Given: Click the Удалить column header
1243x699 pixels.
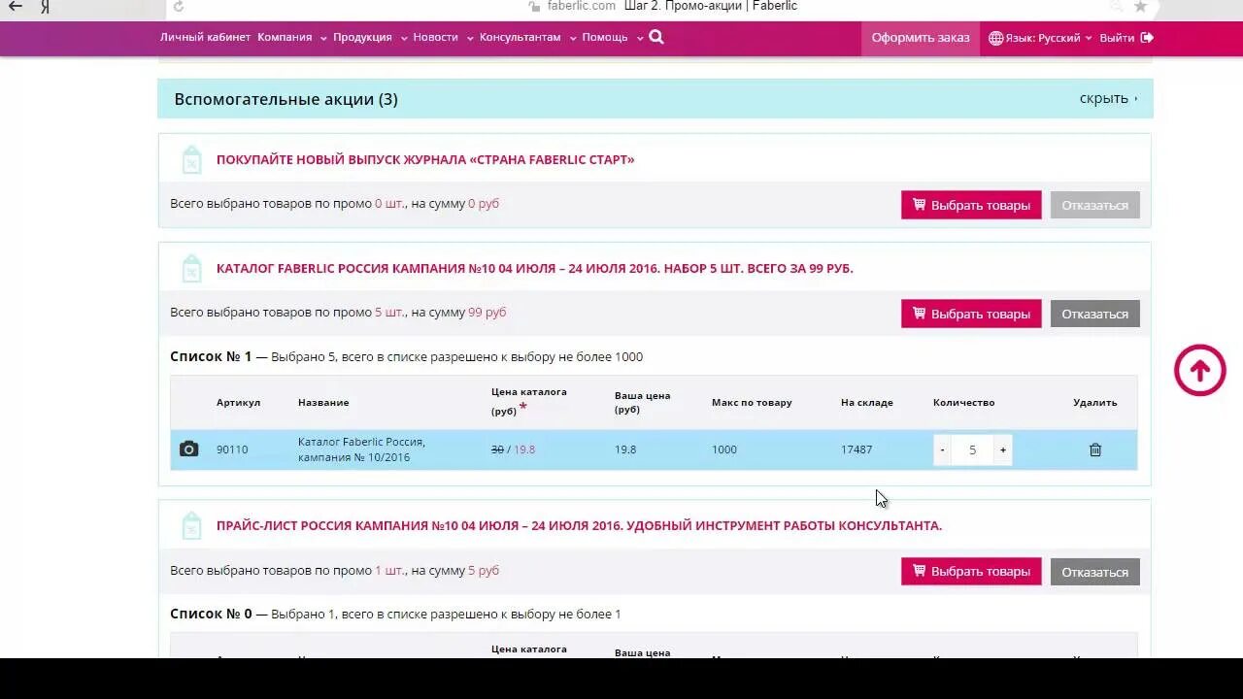Looking at the screenshot, I should coord(1095,402).
